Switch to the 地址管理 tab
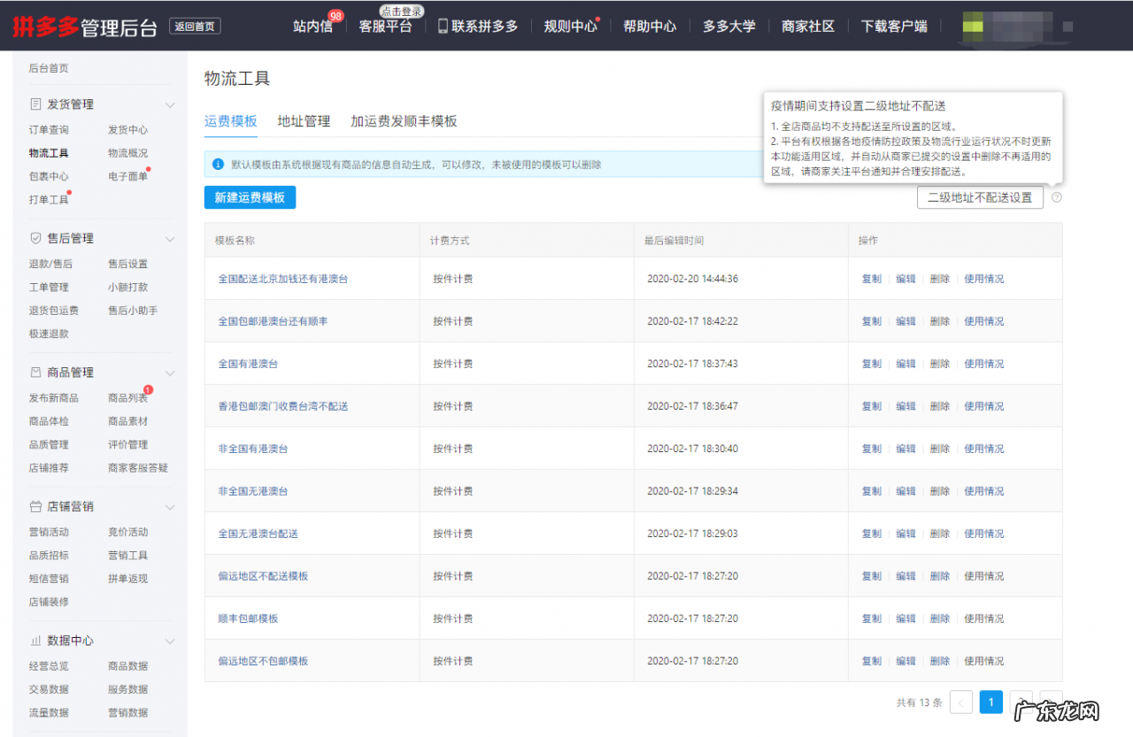1133x737 pixels. tap(304, 121)
